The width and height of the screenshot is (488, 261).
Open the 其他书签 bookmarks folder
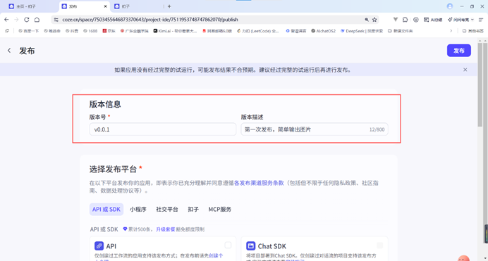[x=473, y=31]
